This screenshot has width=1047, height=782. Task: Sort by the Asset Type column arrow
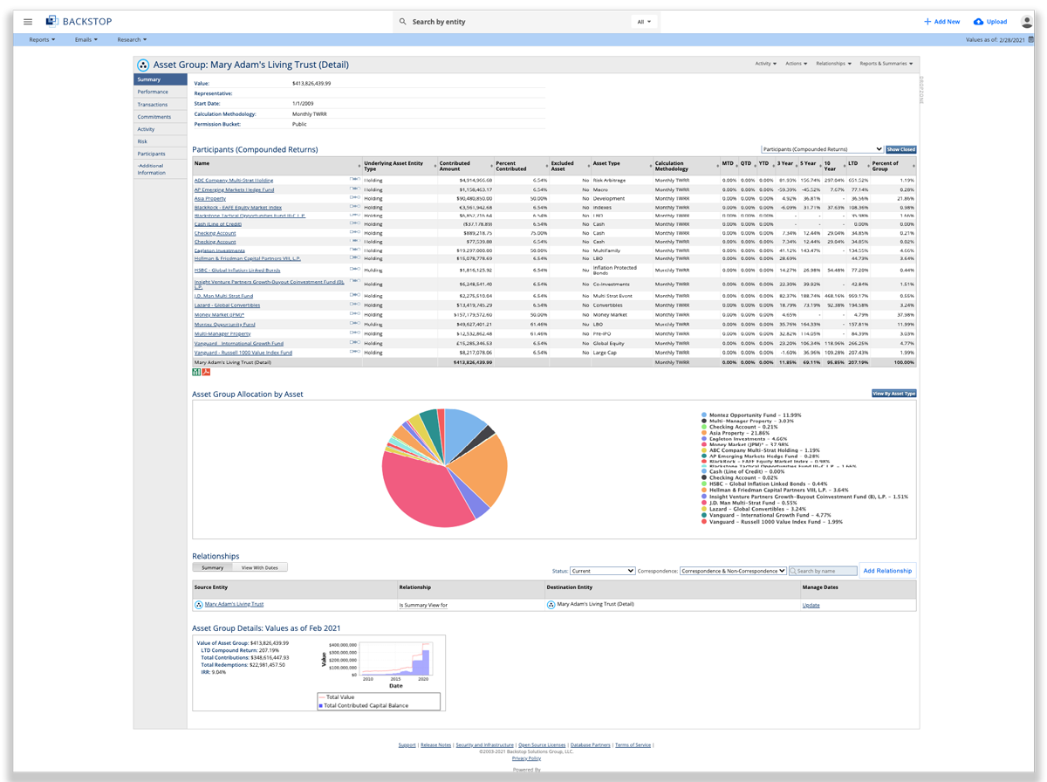pos(652,165)
